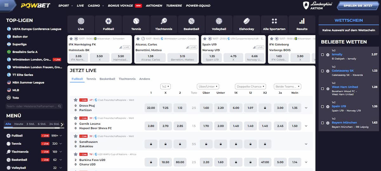This screenshot has height=171, width=381.
Task: Switch to the Tennis live tab
Action: [91, 79]
